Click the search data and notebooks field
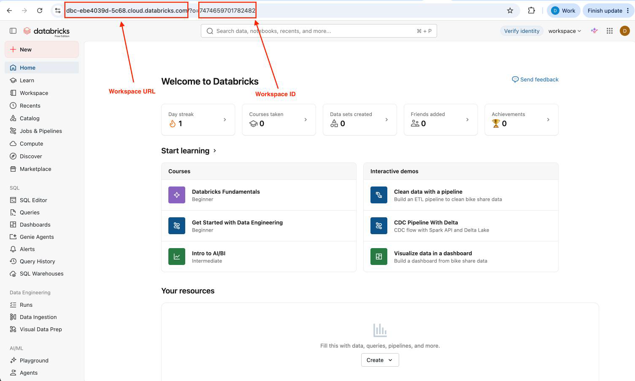The width and height of the screenshot is (635, 381). (319, 31)
